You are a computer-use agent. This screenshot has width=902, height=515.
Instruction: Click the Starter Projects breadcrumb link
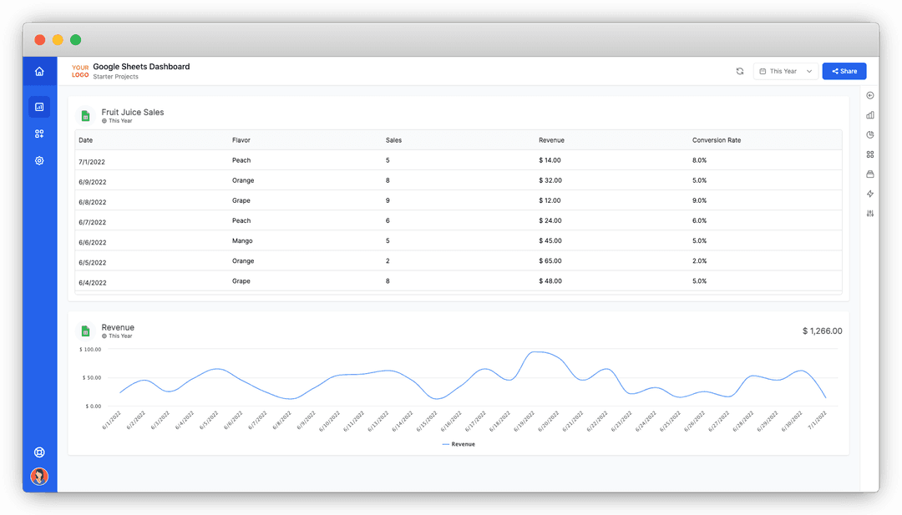click(x=115, y=77)
